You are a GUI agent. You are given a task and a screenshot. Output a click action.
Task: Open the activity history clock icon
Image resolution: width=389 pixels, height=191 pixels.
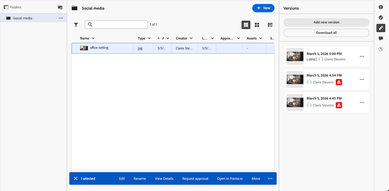click(x=381, y=49)
